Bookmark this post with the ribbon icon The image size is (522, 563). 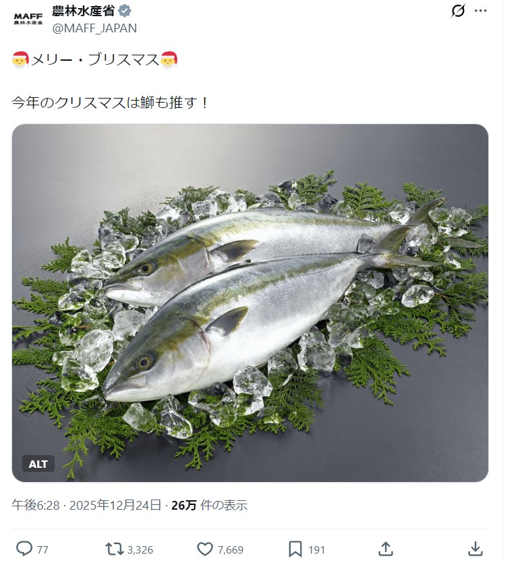295,549
